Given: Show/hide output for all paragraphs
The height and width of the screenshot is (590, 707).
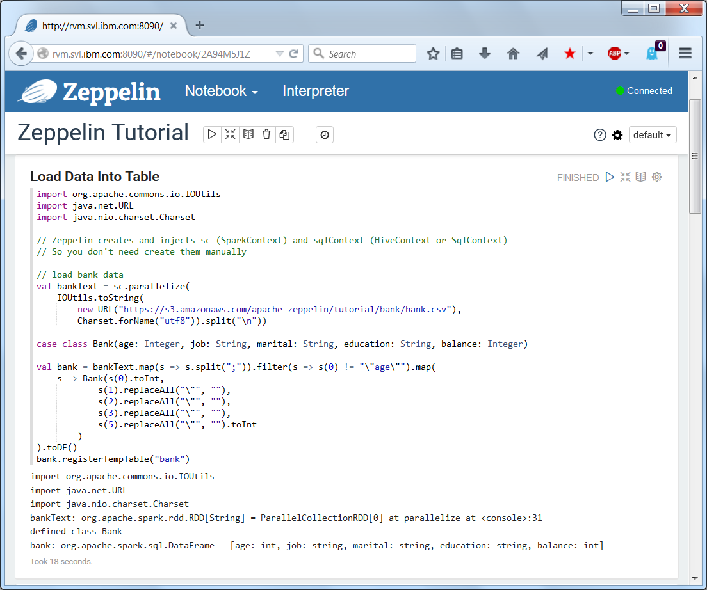Looking at the screenshot, I should pyautogui.click(x=248, y=134).
